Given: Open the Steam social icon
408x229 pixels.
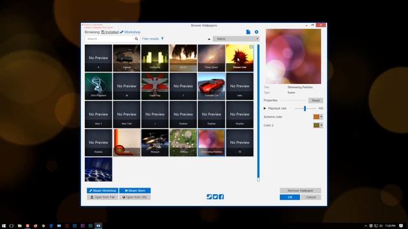Looking at the screenshot, I should pyautogui.click(x=209, y=197).
